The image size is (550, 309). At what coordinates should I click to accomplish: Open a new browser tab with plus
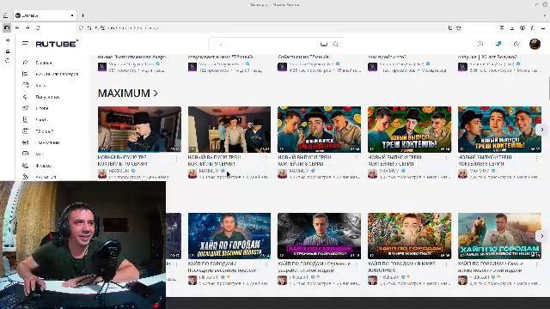pos(82,15)
